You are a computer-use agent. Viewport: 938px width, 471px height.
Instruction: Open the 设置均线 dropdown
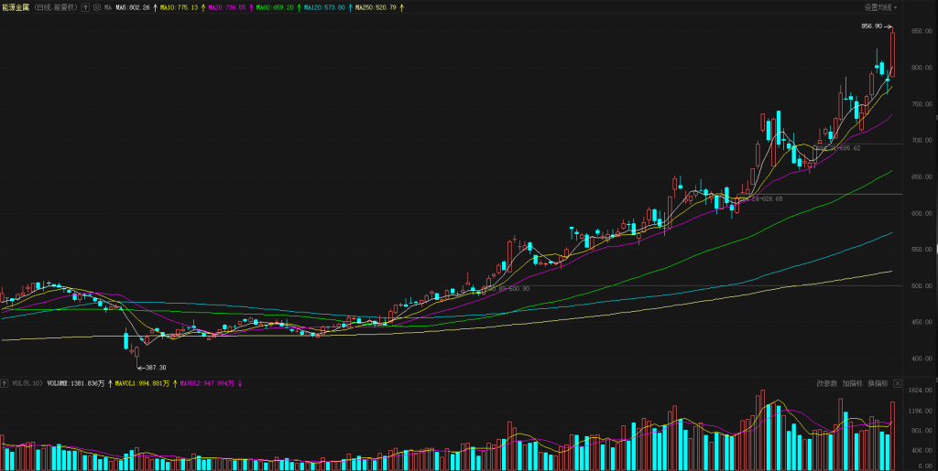(x=880, y=7)
